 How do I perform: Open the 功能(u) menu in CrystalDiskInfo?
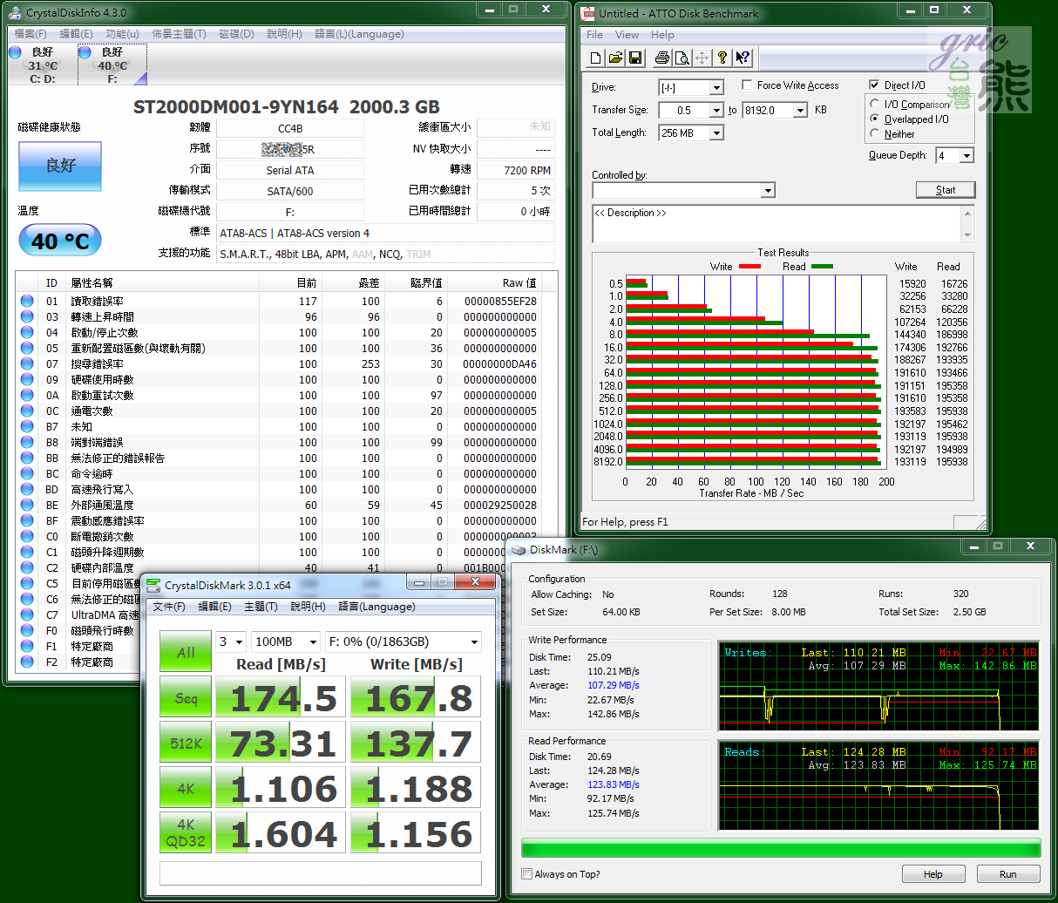(x=122, y=34)
